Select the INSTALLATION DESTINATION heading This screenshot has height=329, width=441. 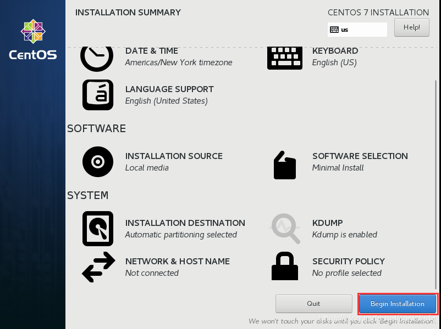(185, 223)
